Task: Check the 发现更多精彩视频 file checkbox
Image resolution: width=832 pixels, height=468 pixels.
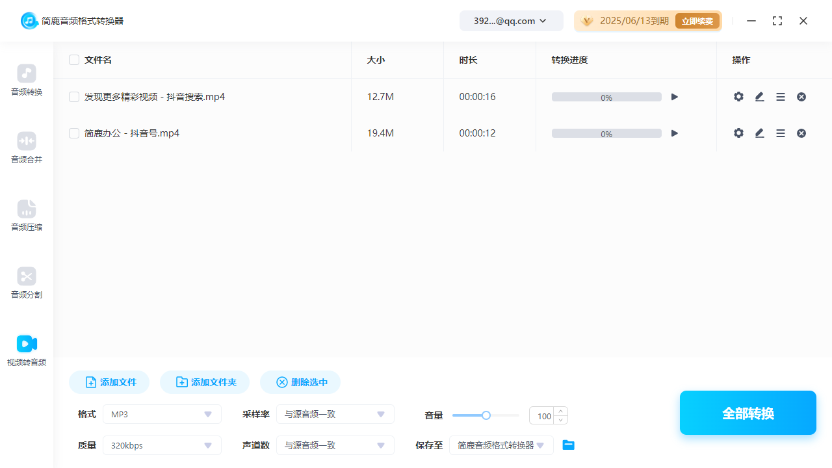Action: 74,97
